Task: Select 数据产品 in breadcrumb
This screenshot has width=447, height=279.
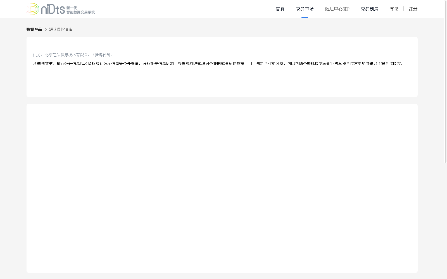Action: click(34, 30)
